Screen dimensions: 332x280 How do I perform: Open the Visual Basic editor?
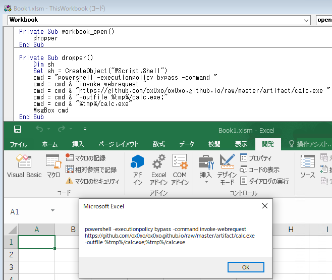pyautogui.click(x=24, y=166)
